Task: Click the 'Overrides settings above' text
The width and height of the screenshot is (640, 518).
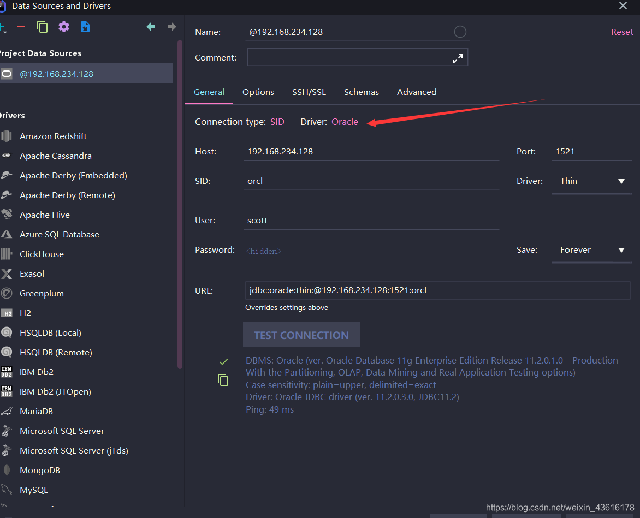Action: click(x=287, y=307)
